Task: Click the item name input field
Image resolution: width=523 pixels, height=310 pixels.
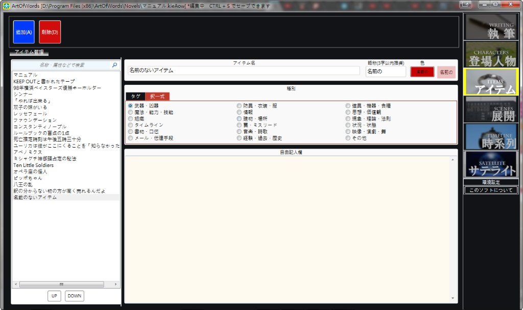Action: [x=244, y=70]
